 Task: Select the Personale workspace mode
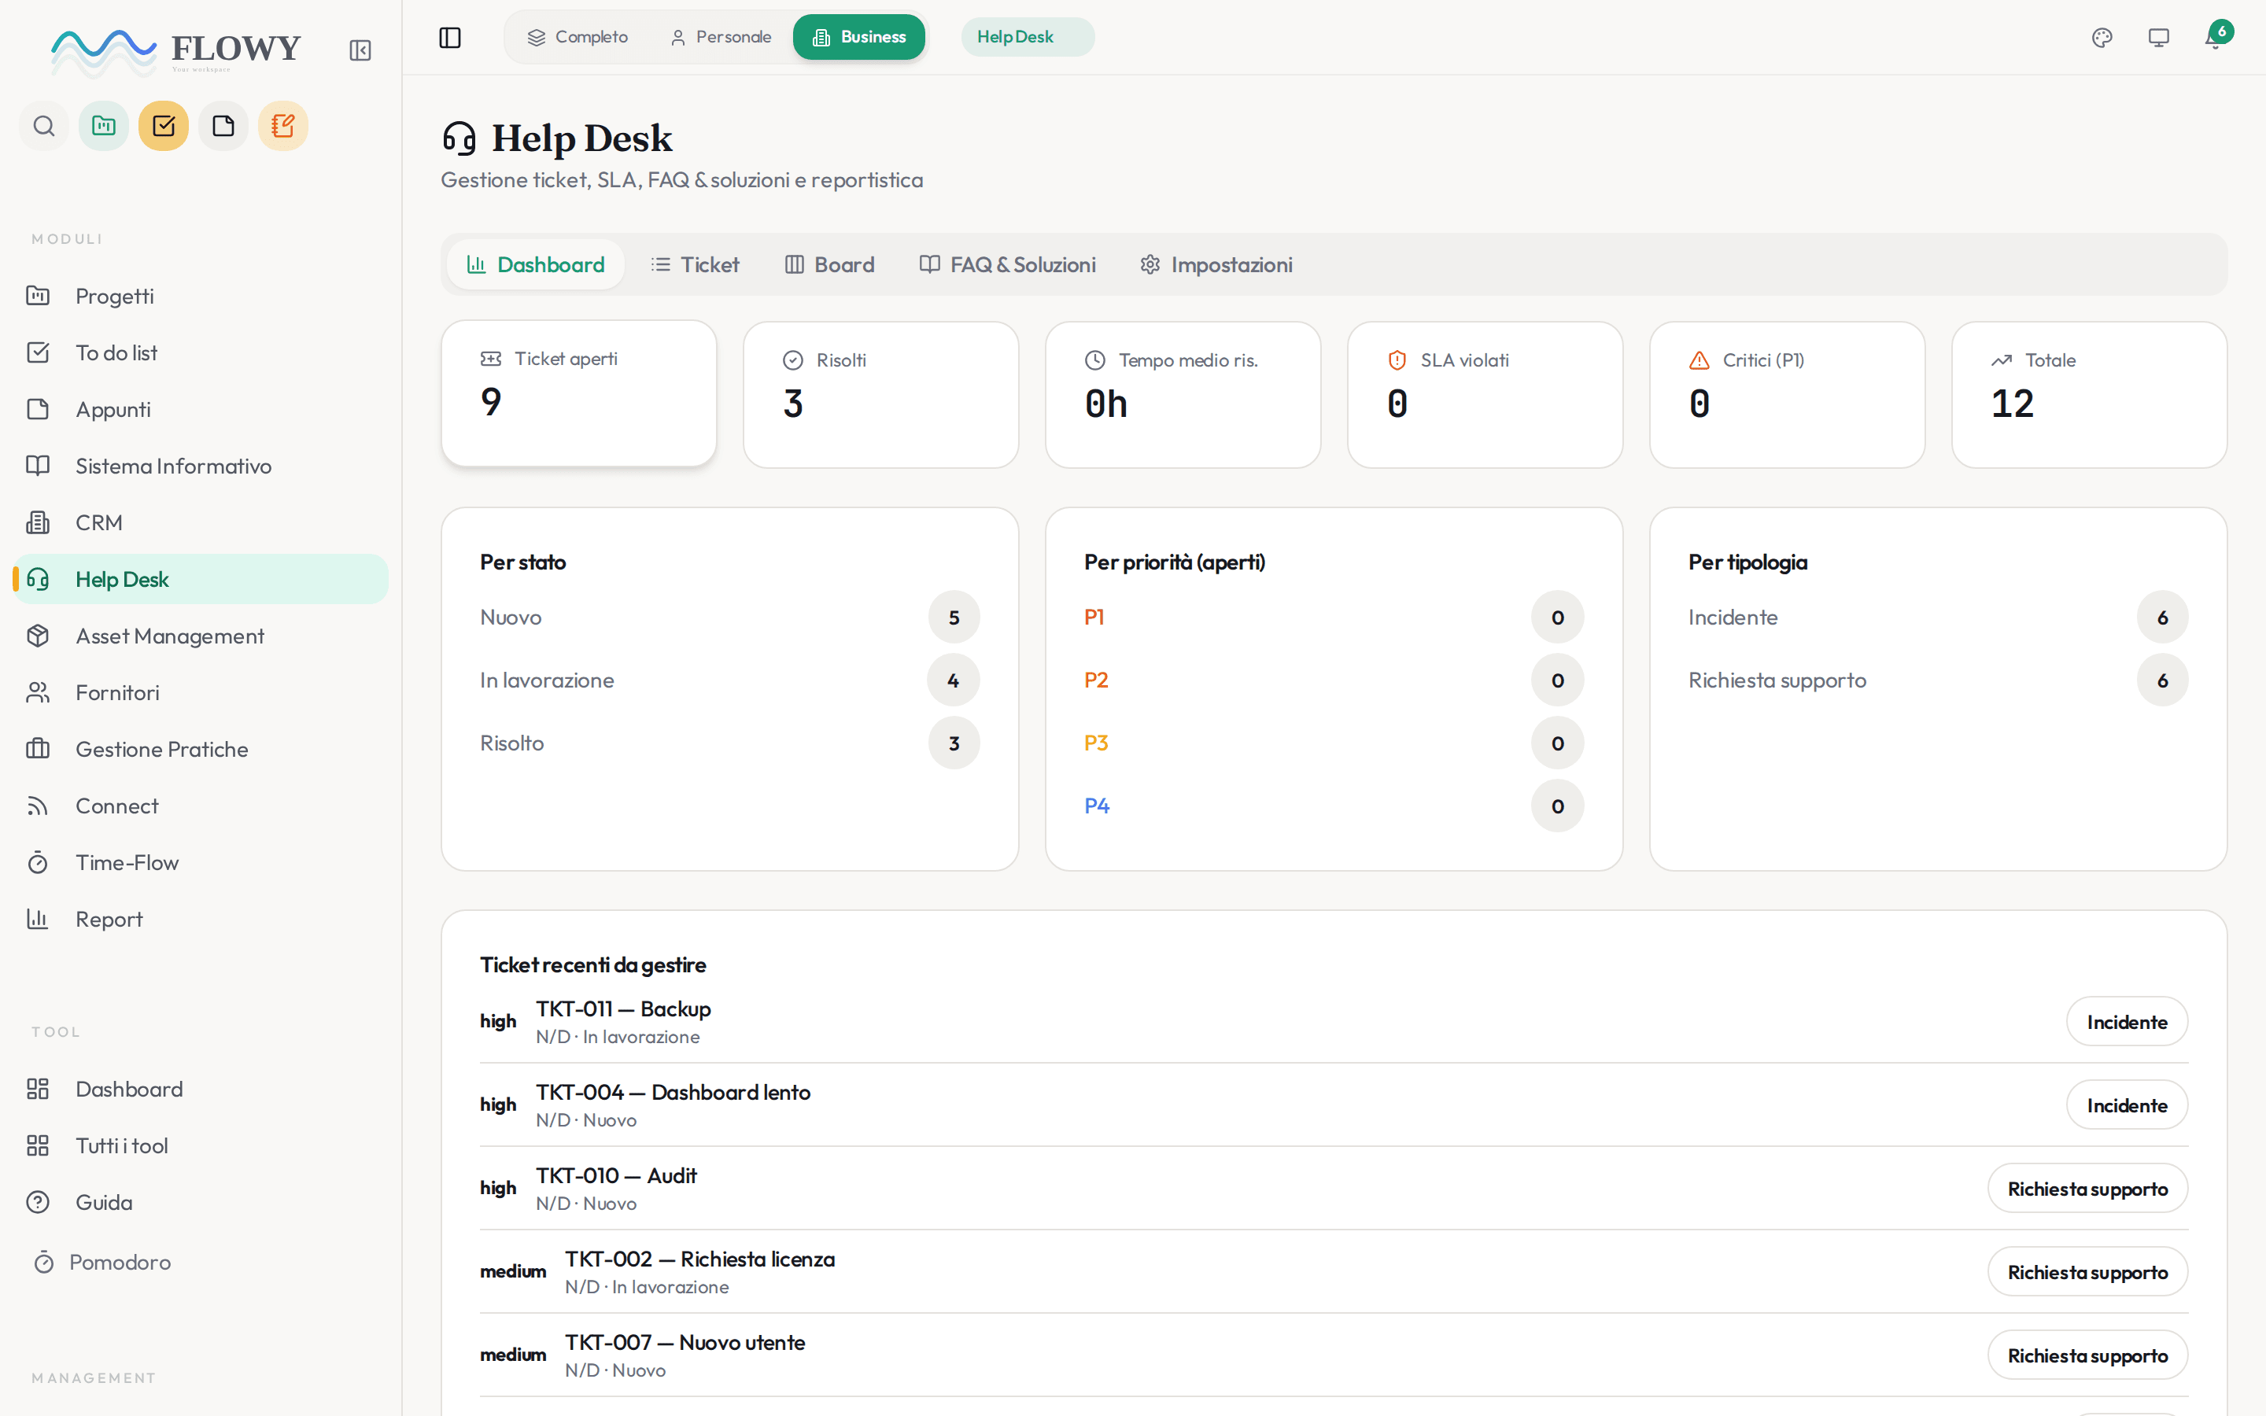click(721, 38)
